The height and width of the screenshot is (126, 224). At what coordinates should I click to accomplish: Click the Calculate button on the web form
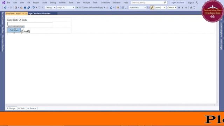coord(14,30)
